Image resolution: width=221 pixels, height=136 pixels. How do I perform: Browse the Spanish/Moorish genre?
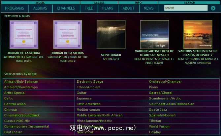162,115
